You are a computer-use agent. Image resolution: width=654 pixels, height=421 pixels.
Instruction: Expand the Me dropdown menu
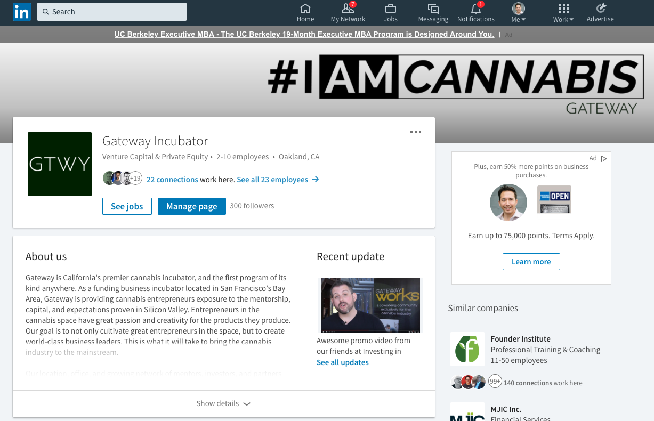pyautogui.click(x=523, y=18)
